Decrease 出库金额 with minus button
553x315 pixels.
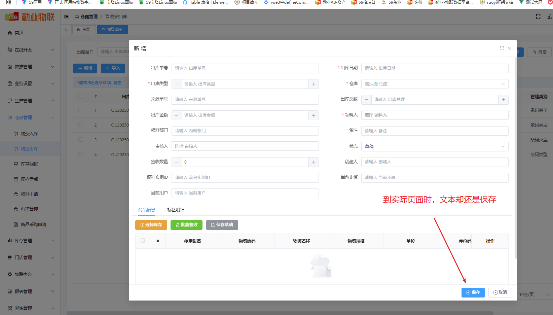[177, 115]
